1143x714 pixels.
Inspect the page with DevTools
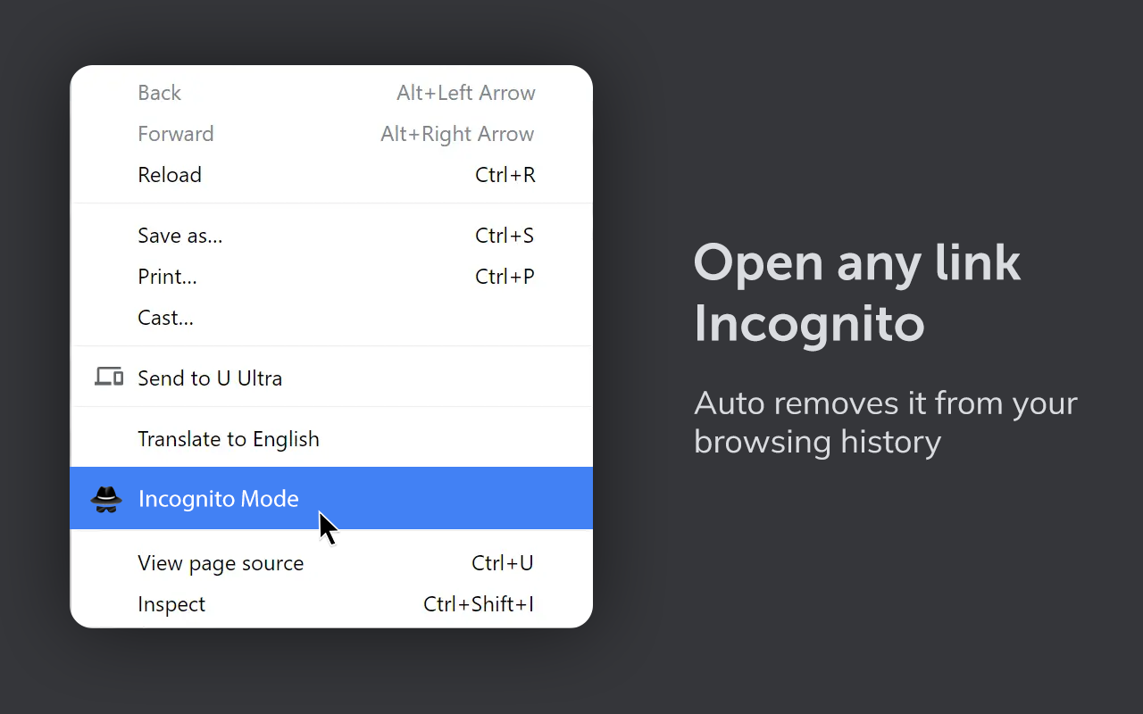(x=171, y=603)
